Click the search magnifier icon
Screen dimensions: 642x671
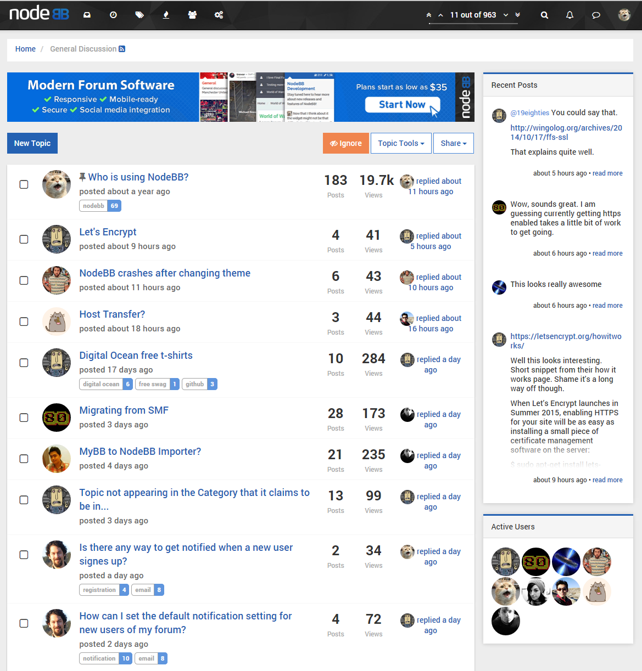pyautogui.click(x=544, y=15)
